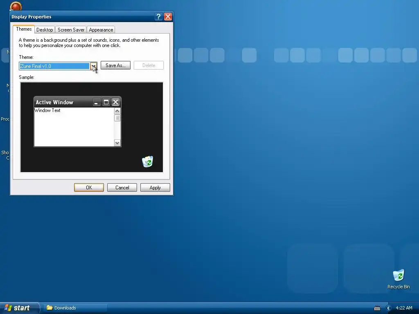Select the Recycle Bin desktop icon
The image size is (419, 314).
coord(399,279)
